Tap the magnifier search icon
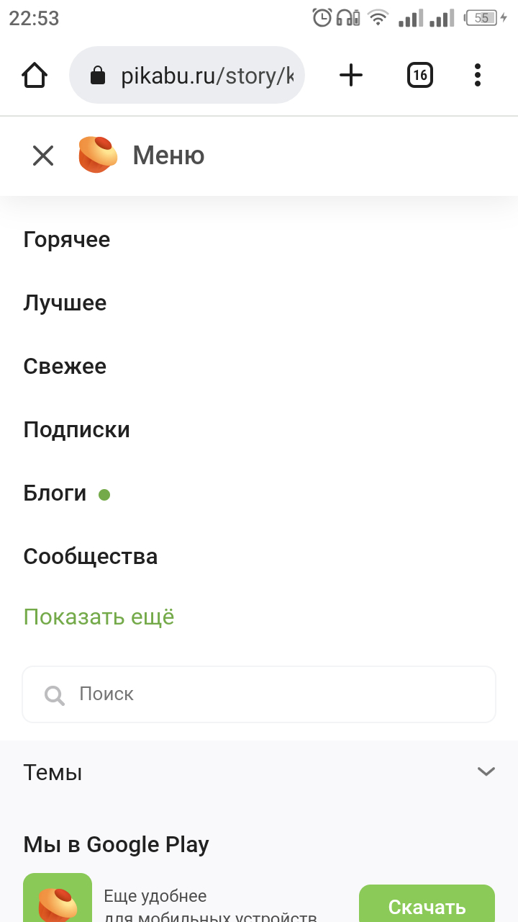The height and width of the screenshot is (922, 518). (x=55, y=694)
